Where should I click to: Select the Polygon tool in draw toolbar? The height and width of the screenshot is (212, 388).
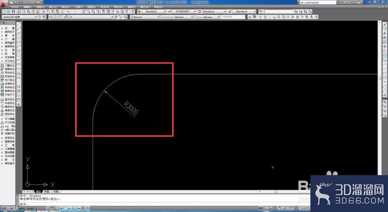[19, 37]
